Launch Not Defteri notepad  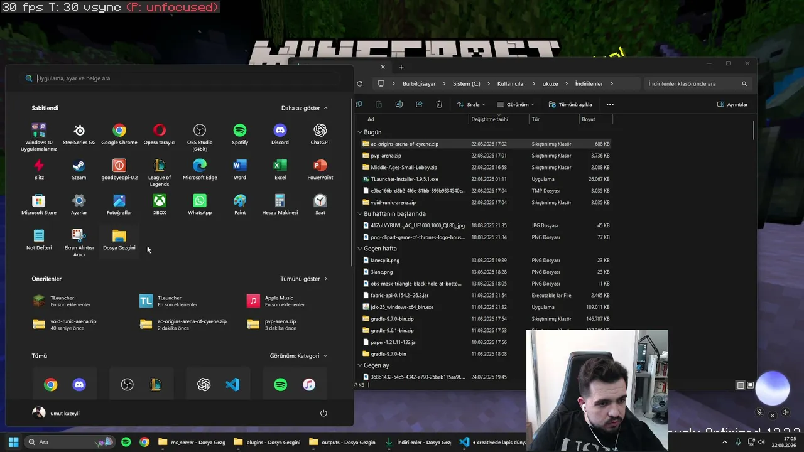(39, 240)
